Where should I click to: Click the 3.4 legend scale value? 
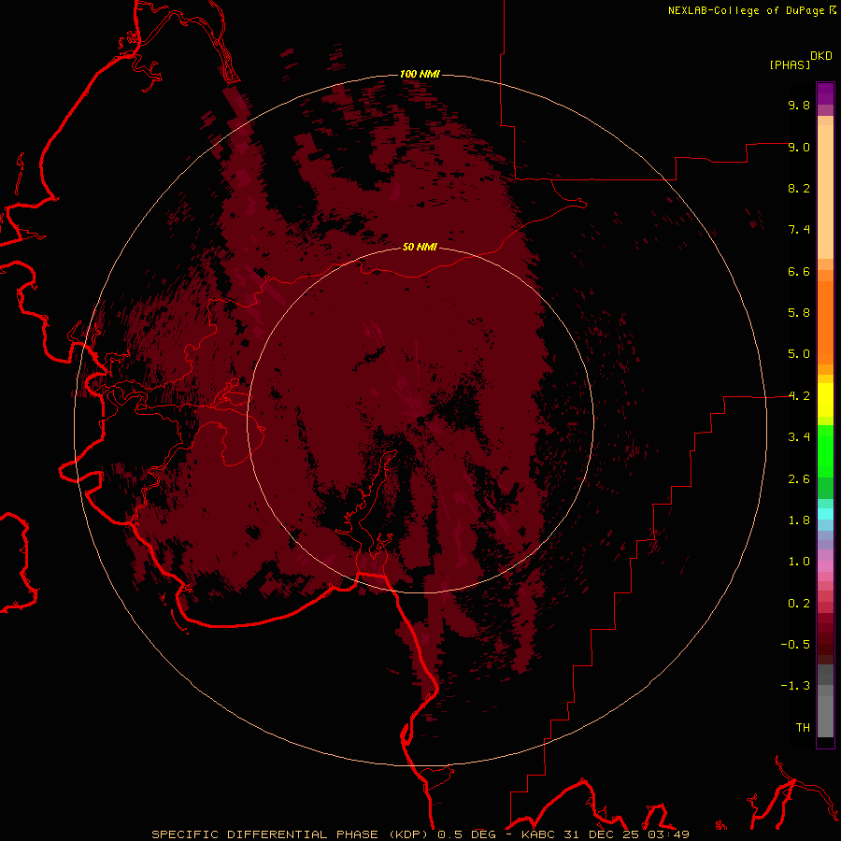pos(799,437)
